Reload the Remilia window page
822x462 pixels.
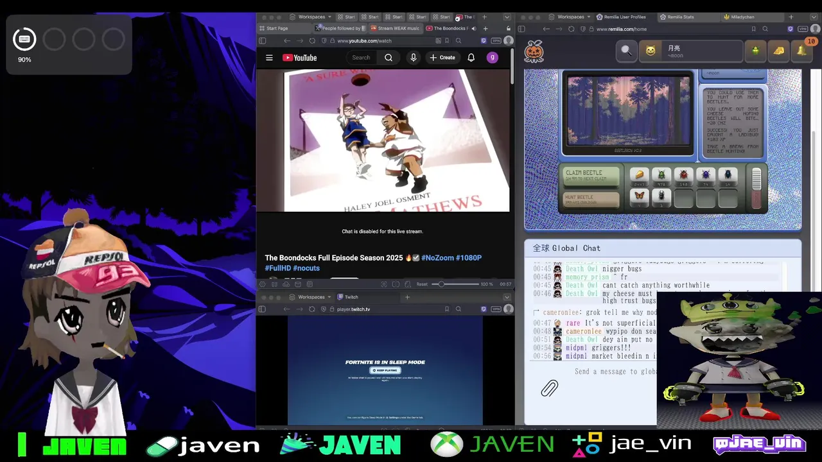pyautogui.click(x=571, y=29)
